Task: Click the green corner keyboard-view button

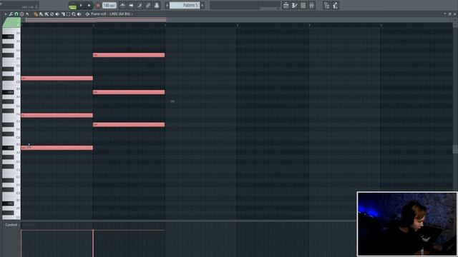Action: click(x=11, y=22)
